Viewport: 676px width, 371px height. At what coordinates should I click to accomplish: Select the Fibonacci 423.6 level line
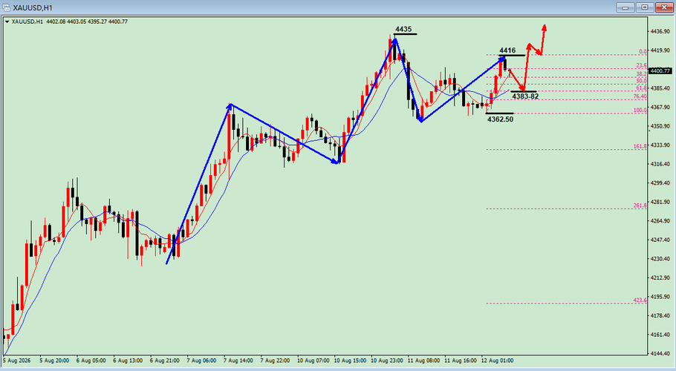[x=567, y=303]
